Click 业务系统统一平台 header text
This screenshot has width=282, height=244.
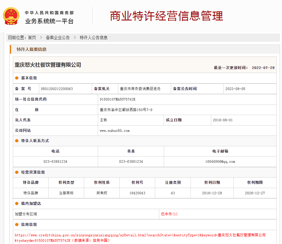(x=49, y=21)
